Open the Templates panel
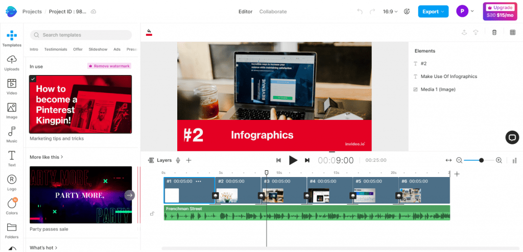523x252 pixels. pos(12,39)
